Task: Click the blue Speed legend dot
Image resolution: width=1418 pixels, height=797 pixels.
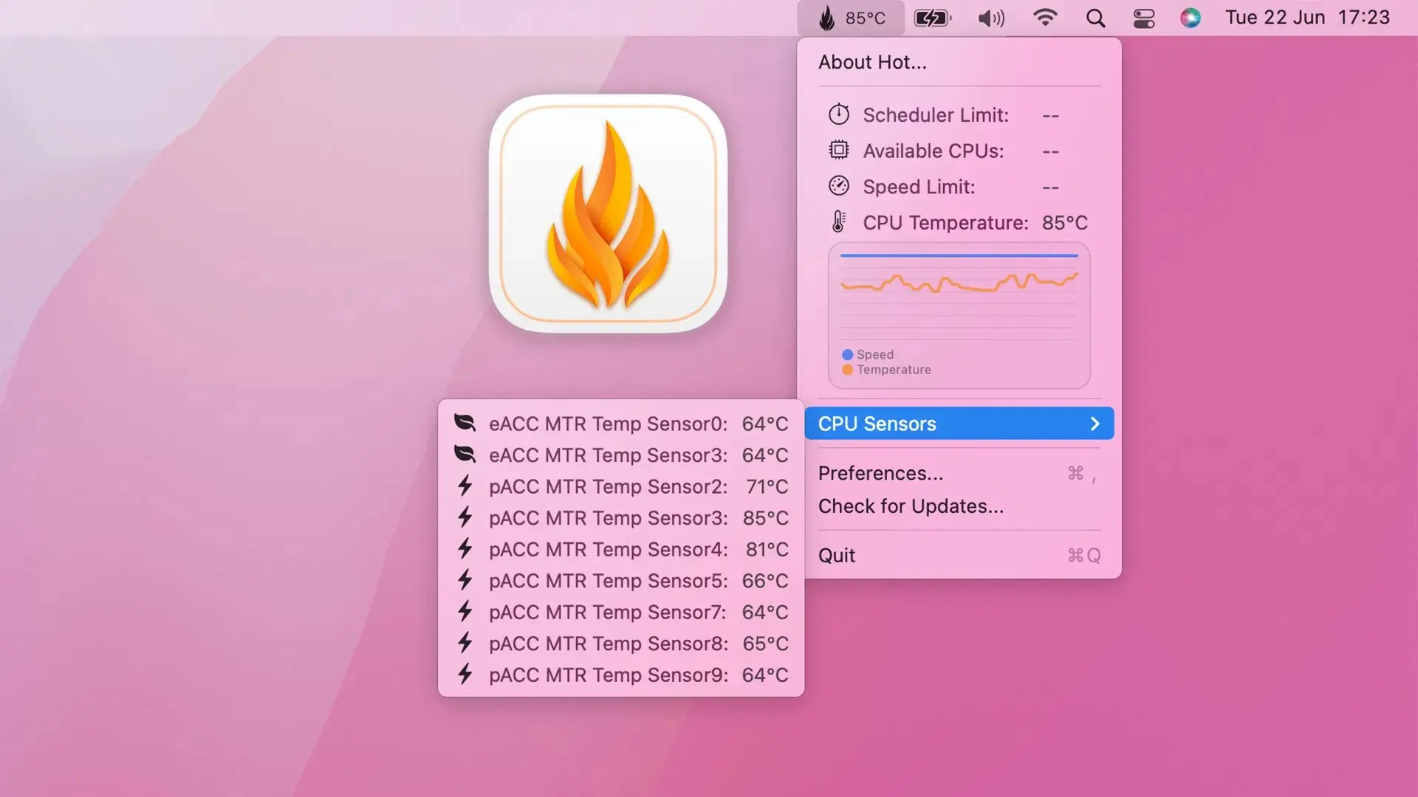Action: coord(847,355)
